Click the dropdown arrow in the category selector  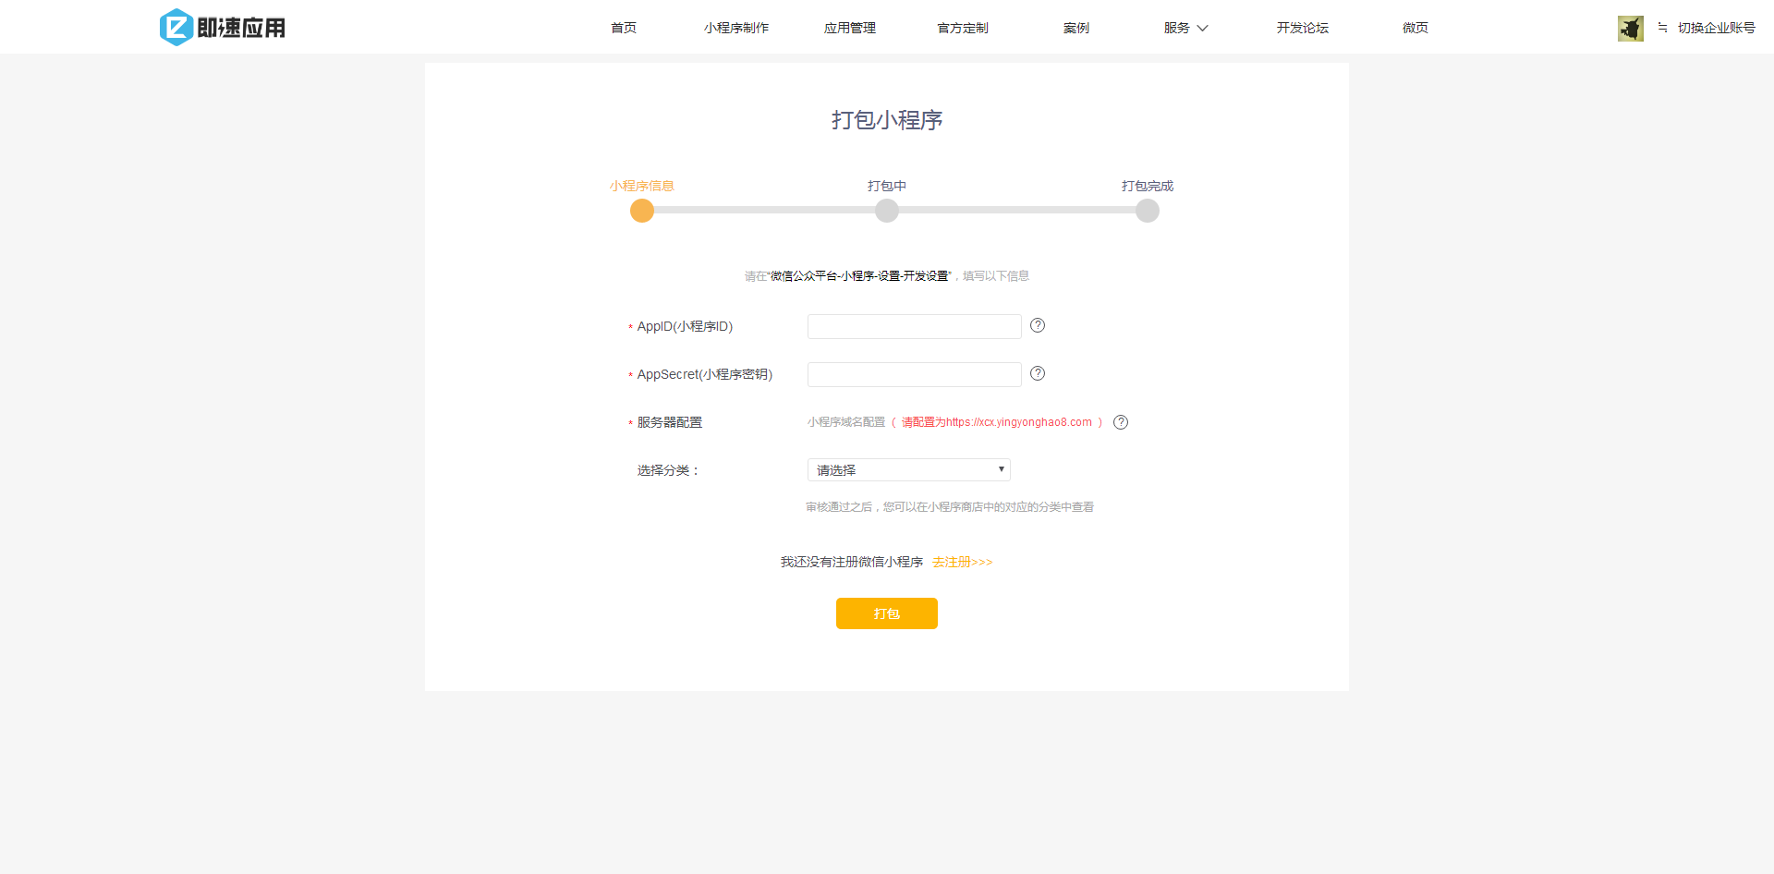click(1000, 469)
